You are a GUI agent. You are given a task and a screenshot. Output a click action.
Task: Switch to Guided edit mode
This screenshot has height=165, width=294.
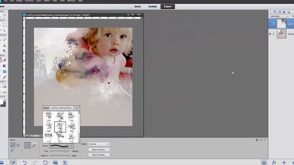[153, 6]
